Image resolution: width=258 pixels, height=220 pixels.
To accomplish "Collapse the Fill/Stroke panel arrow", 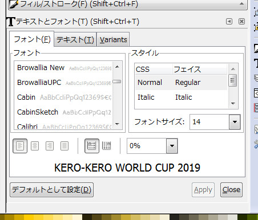I will click(x=241, y=3).
